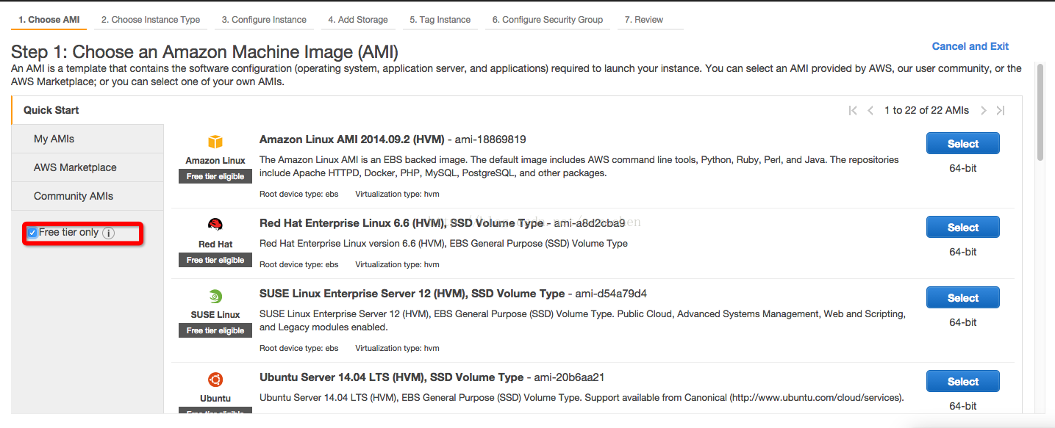Switch to 6. Configure Security Group step
Viewport: 1055px width, 428px height.
tap(548, 20)
